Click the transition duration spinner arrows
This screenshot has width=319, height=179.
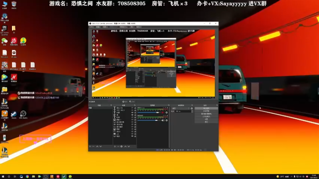tap(192, 111)
